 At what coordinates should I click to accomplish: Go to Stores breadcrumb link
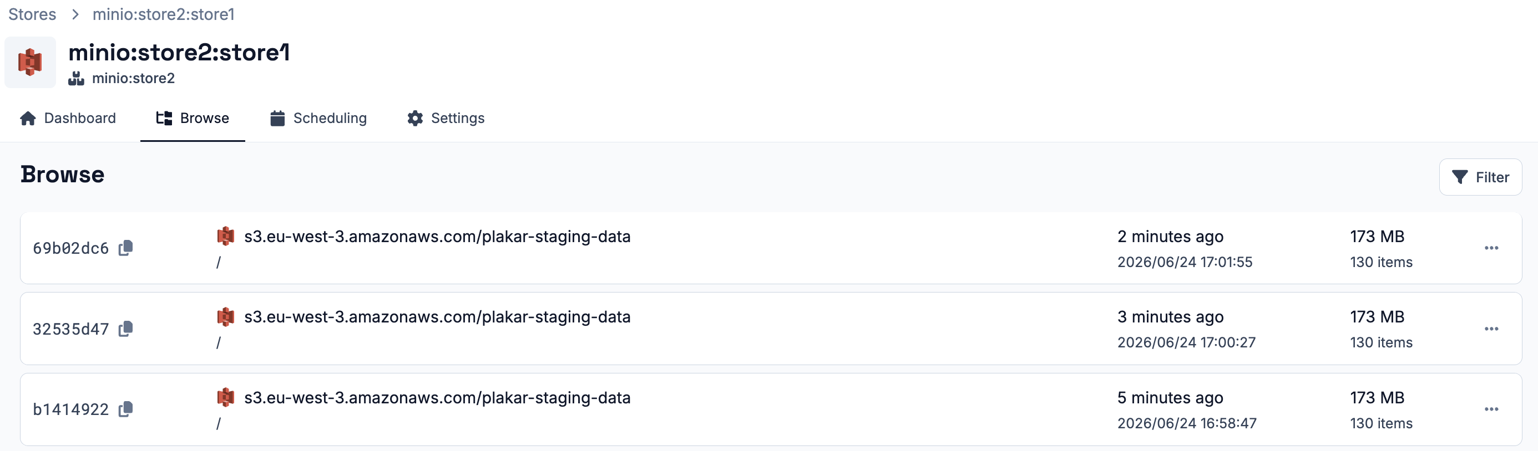click(32, 14)
